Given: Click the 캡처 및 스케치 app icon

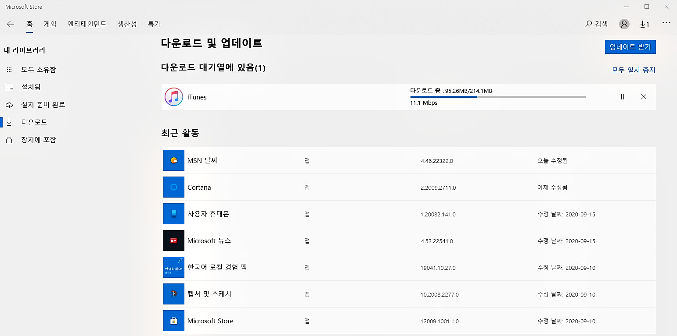Looking at the screenshot, I should tap(173, 294).
